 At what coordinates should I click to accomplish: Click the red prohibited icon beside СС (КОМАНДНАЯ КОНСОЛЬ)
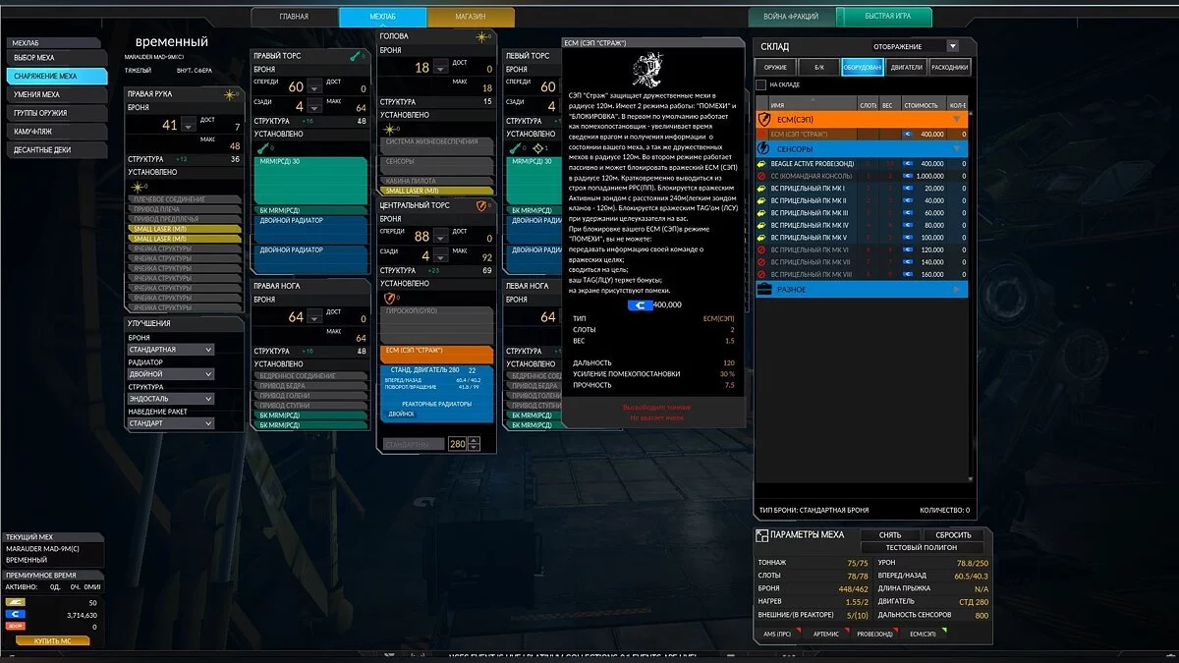point(761,176)
